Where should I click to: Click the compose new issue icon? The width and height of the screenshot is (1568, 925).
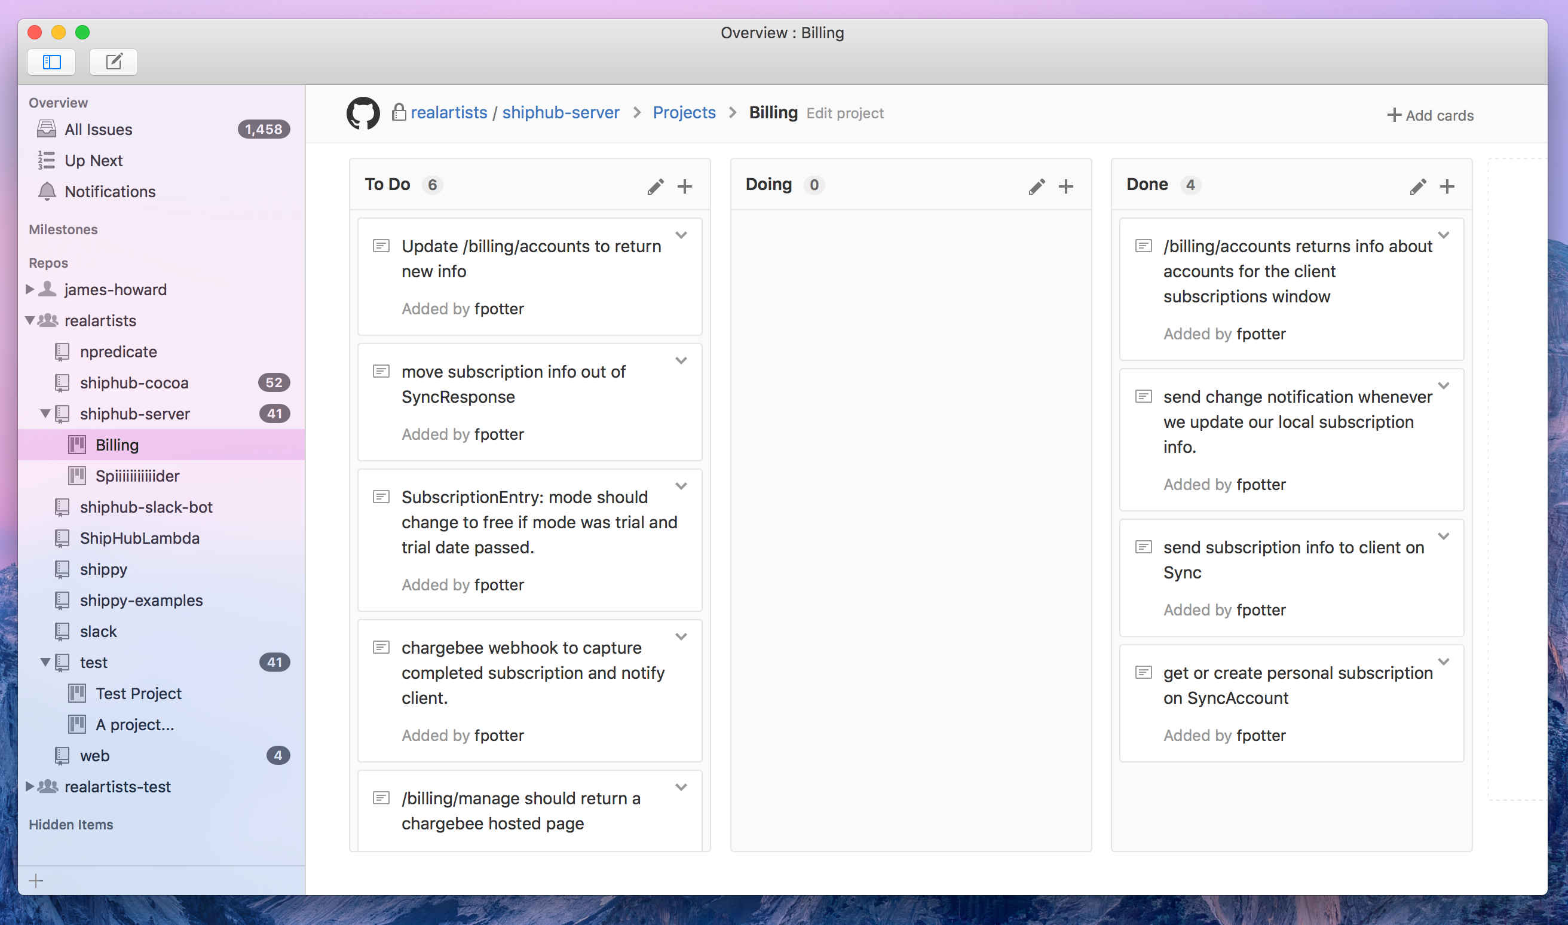click(x=114, y=62)
